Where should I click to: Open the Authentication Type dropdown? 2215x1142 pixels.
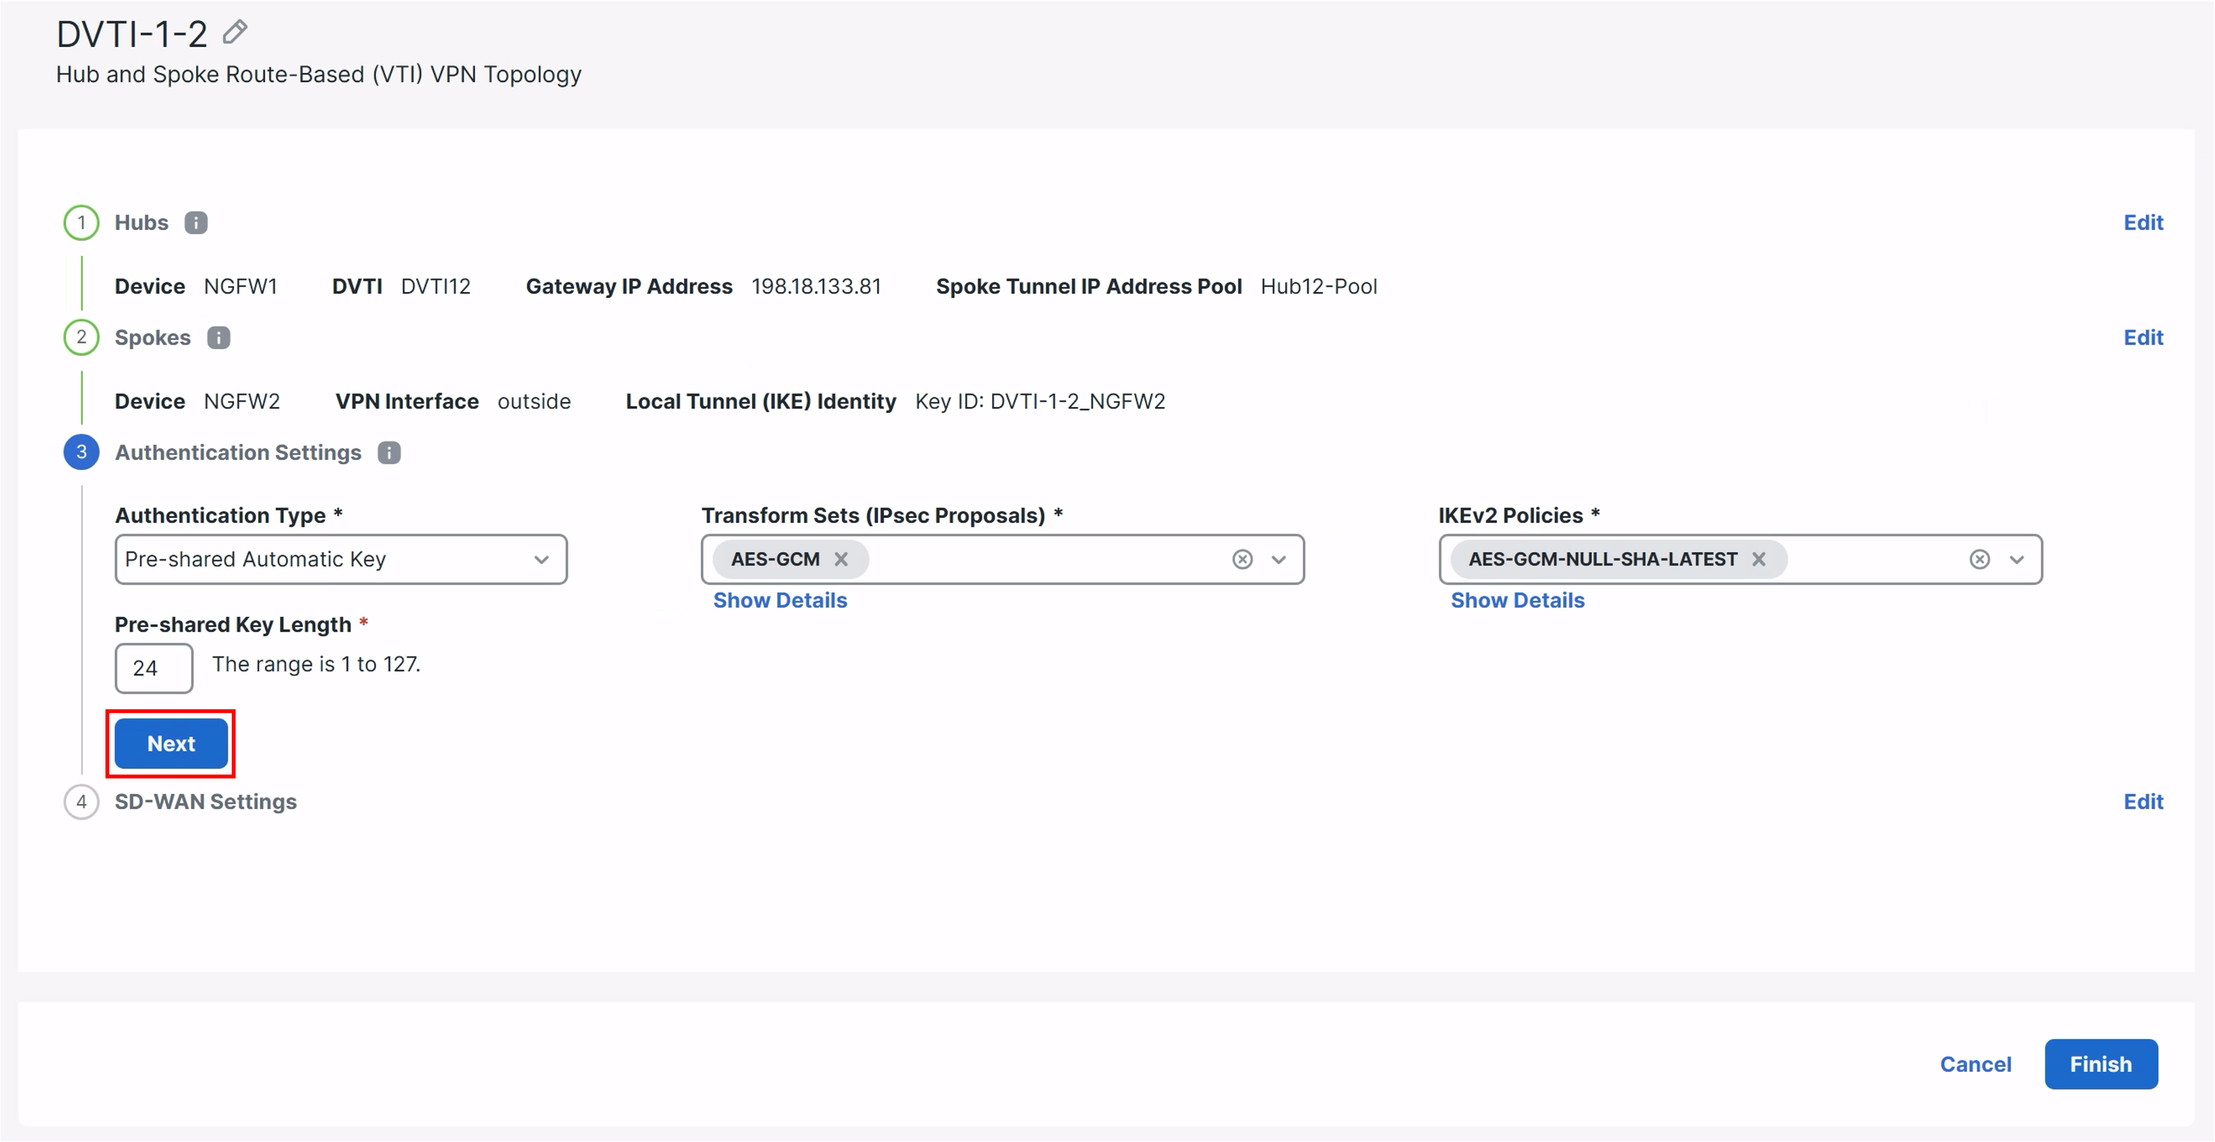[x=341, y=559]
